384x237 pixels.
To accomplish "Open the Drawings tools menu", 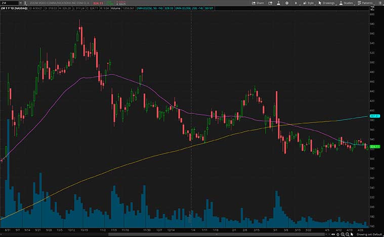I will 326,3.
